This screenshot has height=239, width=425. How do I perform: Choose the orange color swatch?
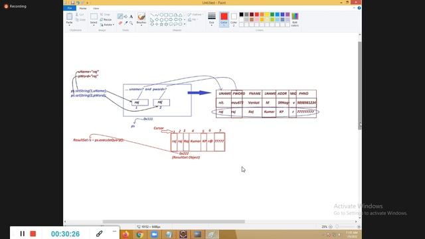pos(262,15)
